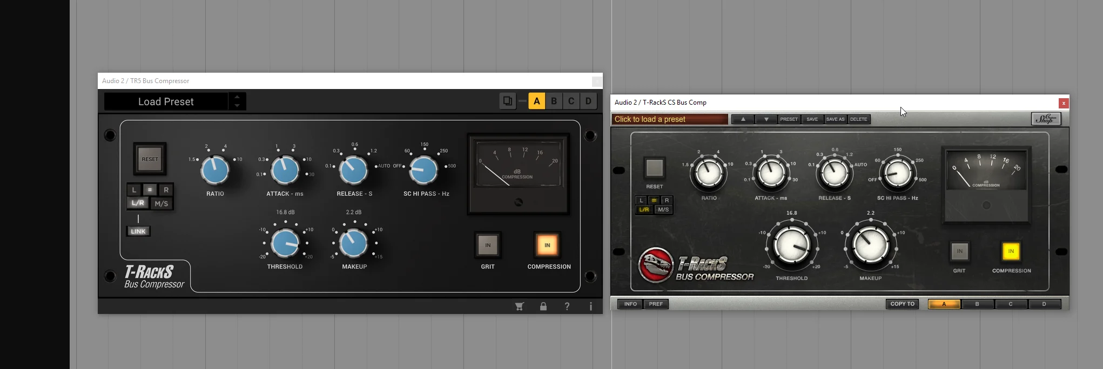The image size is (1103, 369).
Task: Click the VU compression meter in TR5 window
Action: pos(518,174)
